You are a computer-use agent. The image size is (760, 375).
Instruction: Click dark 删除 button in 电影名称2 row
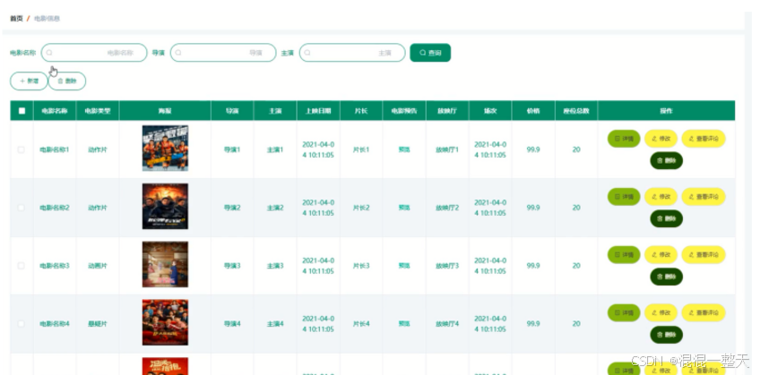pos(667,218)
